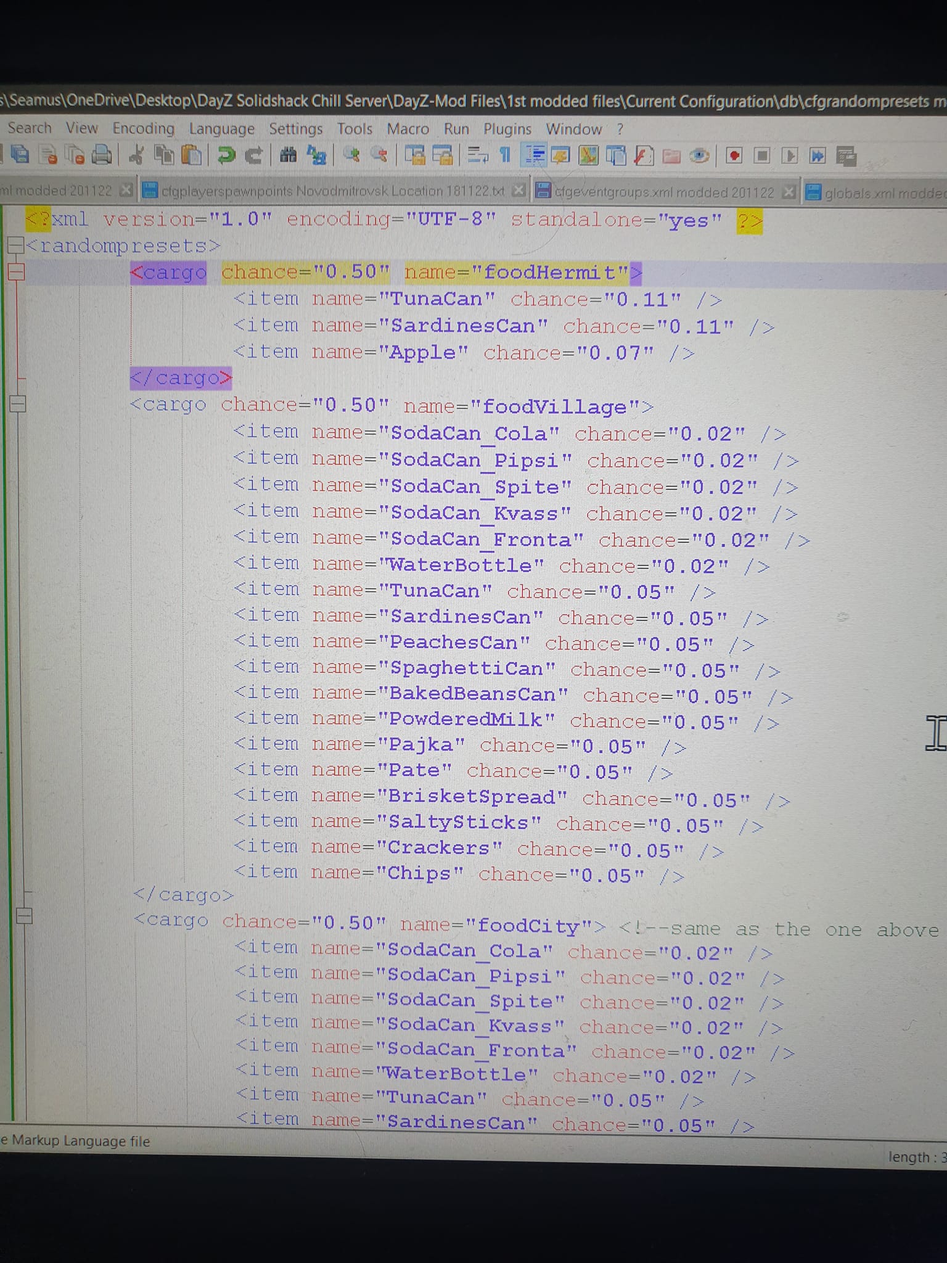Click the Save All toolbar icon
Image resolution: width=947 pixels, height=1263 pixels.
pos(20,155)
